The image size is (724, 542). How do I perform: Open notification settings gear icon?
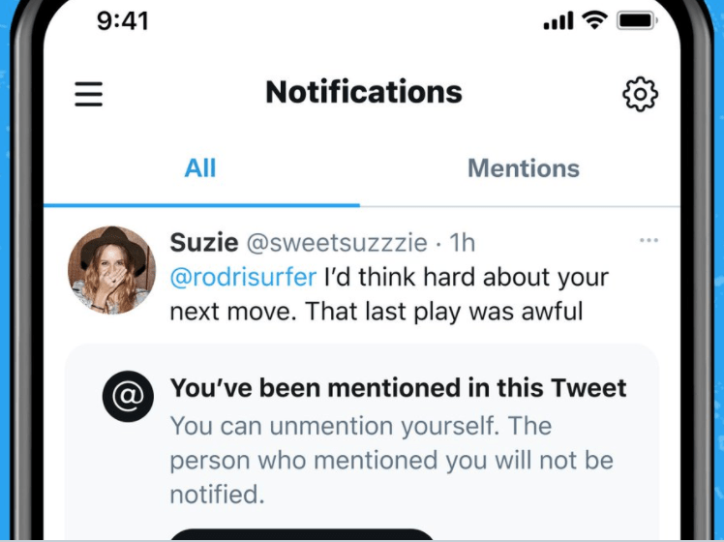point(640,94)
